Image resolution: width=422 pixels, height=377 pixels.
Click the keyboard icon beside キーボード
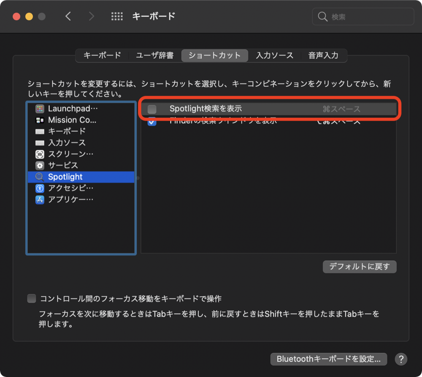(x=40, y=131)
